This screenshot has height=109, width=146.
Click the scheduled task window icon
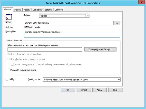[9, 17]
